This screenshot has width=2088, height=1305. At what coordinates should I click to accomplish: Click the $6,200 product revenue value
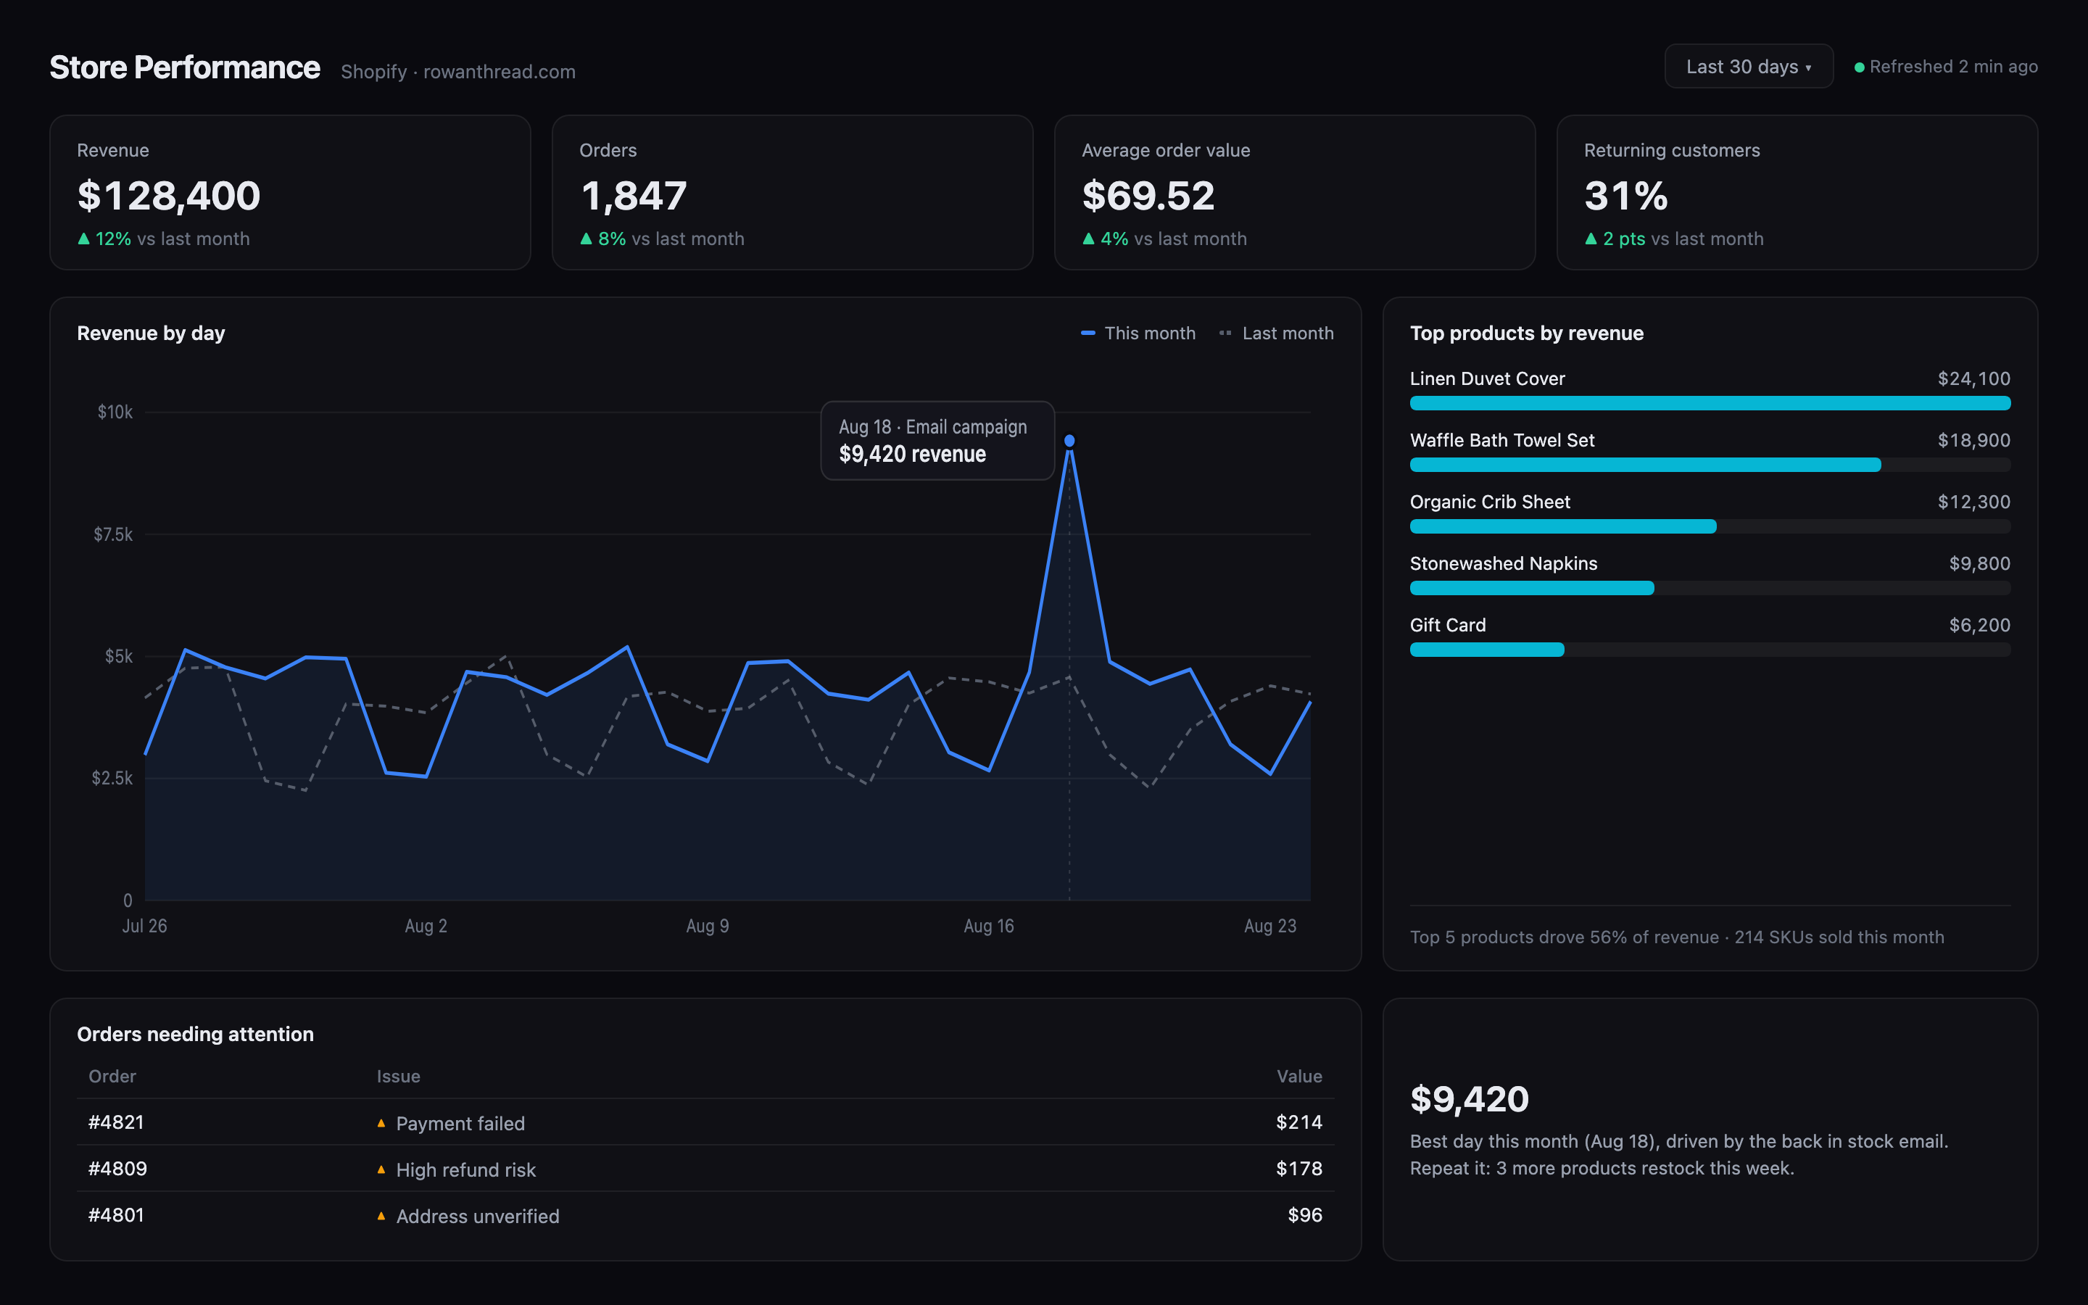click(x=1979, y=625)
